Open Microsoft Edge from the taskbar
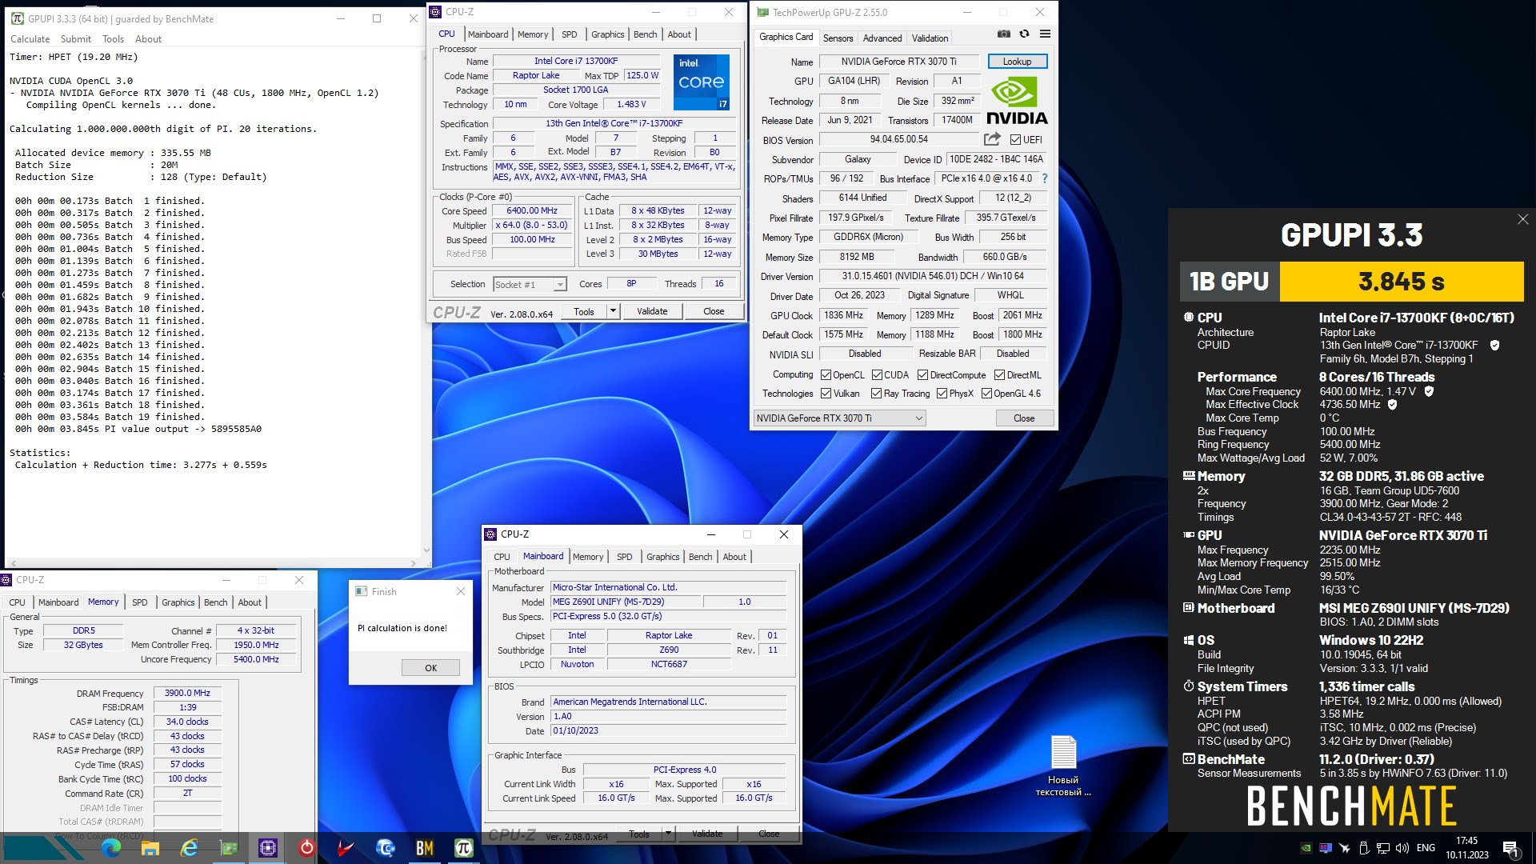This screenshot has width=1536, height=864. (x=111, y=848)
